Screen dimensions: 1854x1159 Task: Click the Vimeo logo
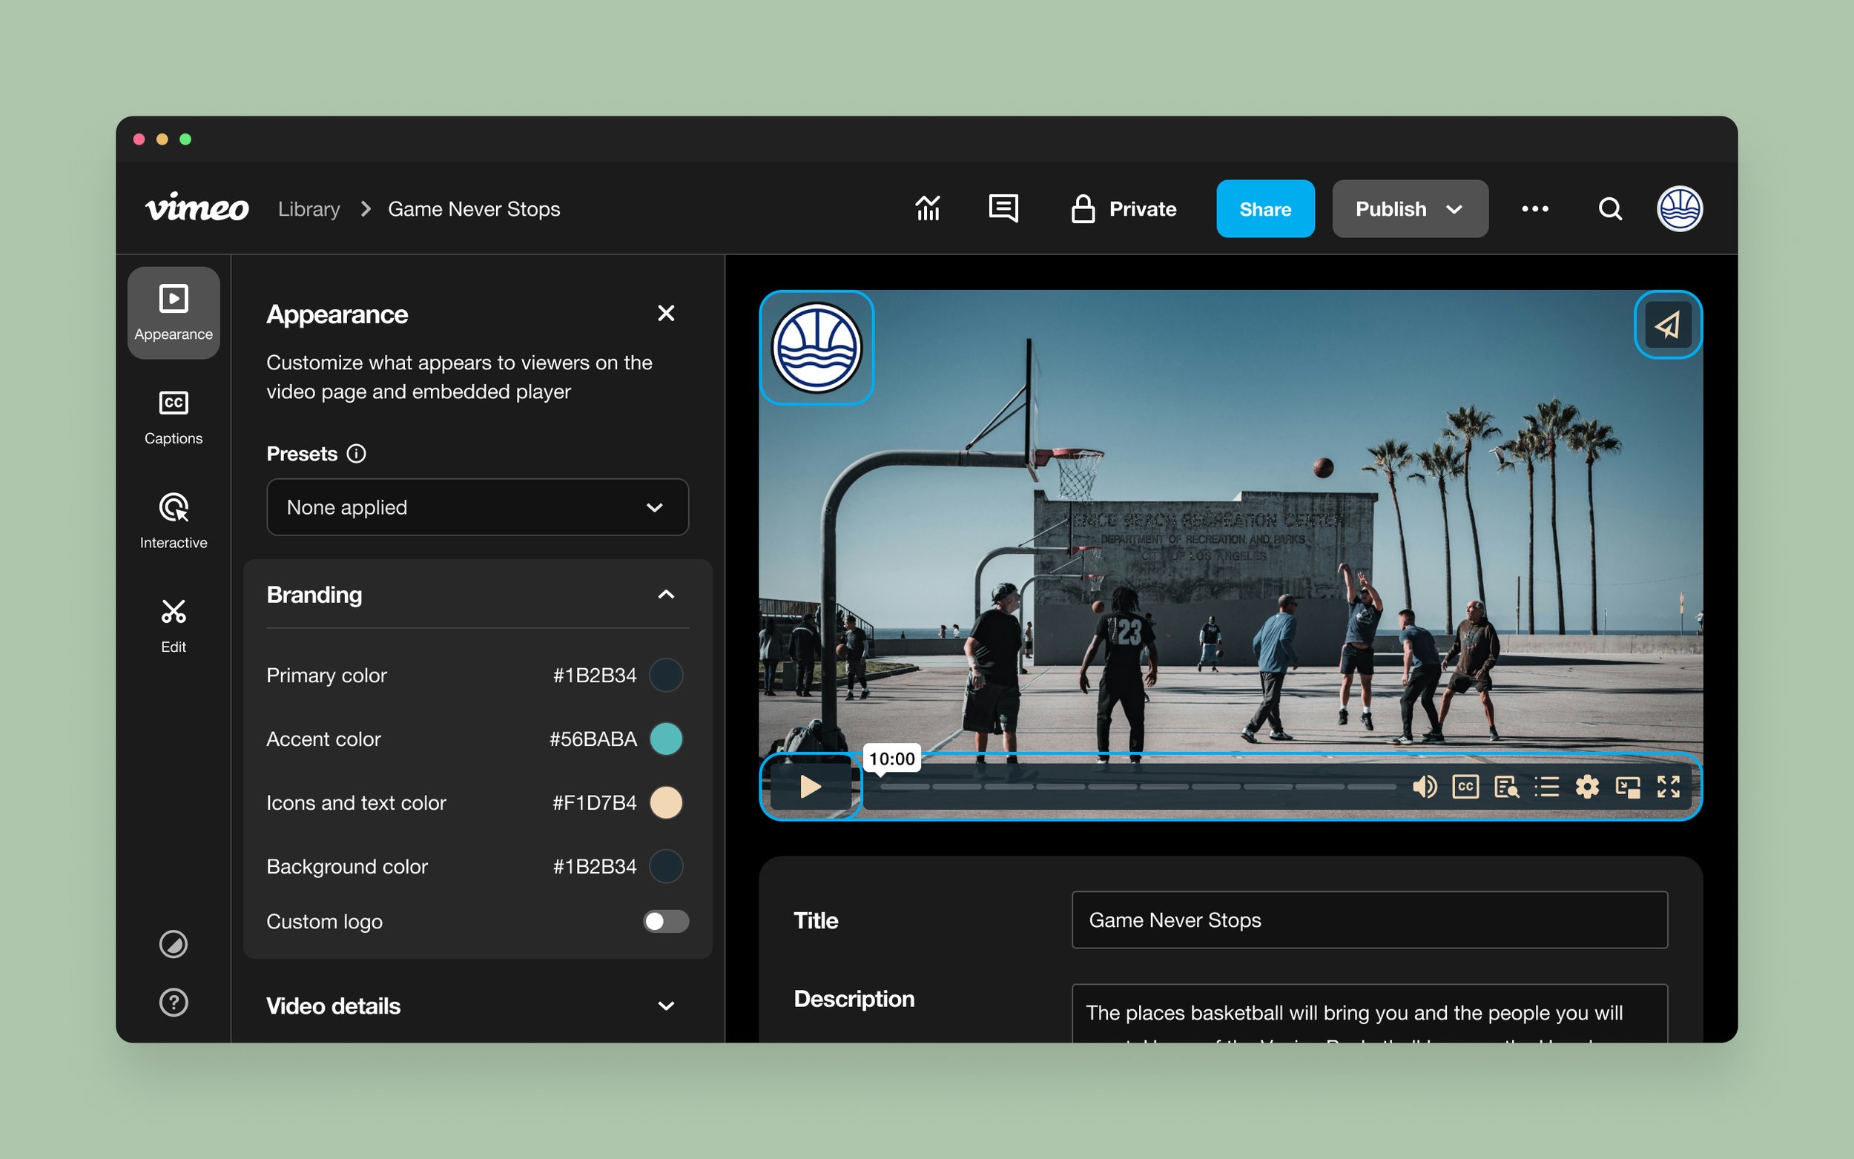tap(197, 207)
